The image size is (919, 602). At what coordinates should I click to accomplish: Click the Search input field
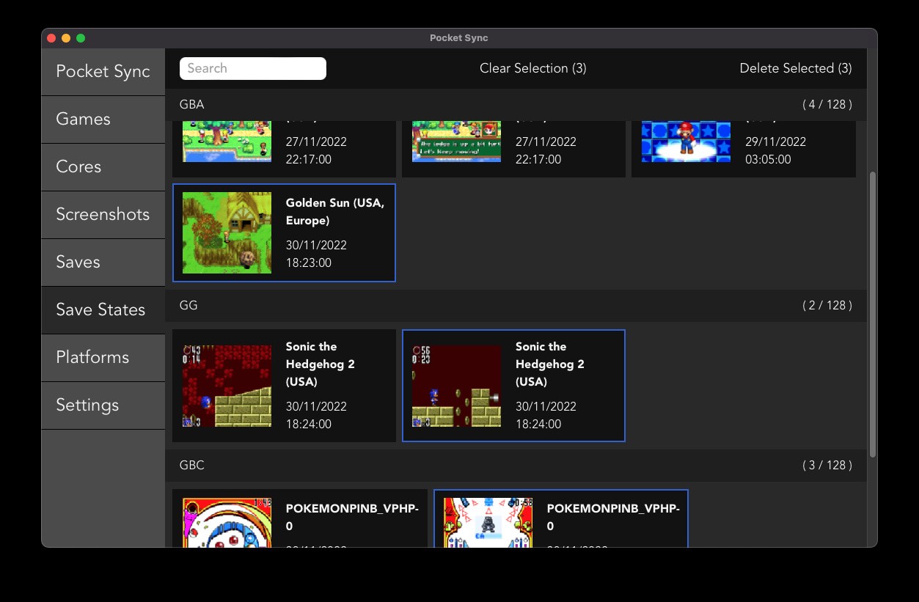tap(252, 68)
